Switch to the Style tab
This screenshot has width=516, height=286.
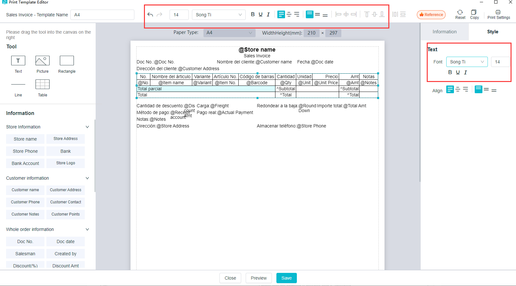[492, 32]
